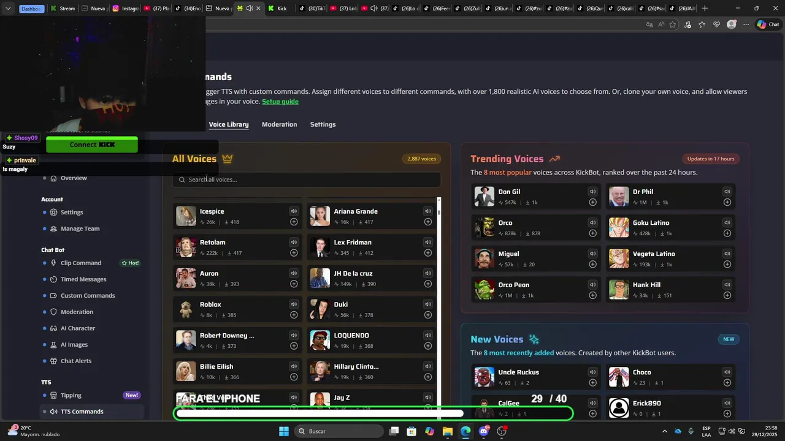This screenshot has height=441, width=785.
Task: Open Custom Commands in sidebar
Action: (88, 296)
